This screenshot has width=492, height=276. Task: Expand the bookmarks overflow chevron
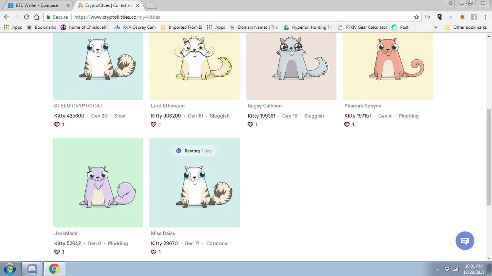(435, 27)
